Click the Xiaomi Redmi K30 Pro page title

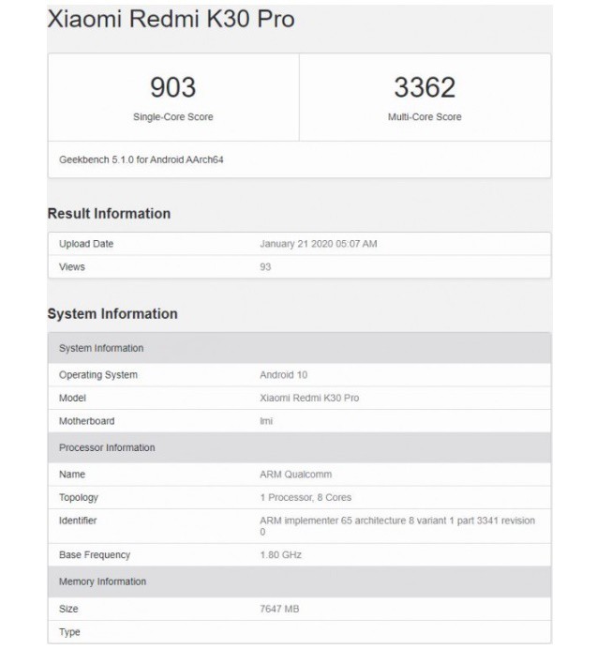point(171,19)
